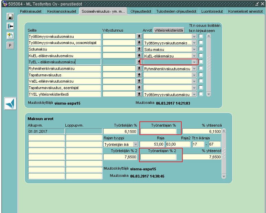Click download arrow for Työttömyysvakuutusmaksu, osaomistajat row
Viewport: 266px width, 213px height.
[139, 43]
